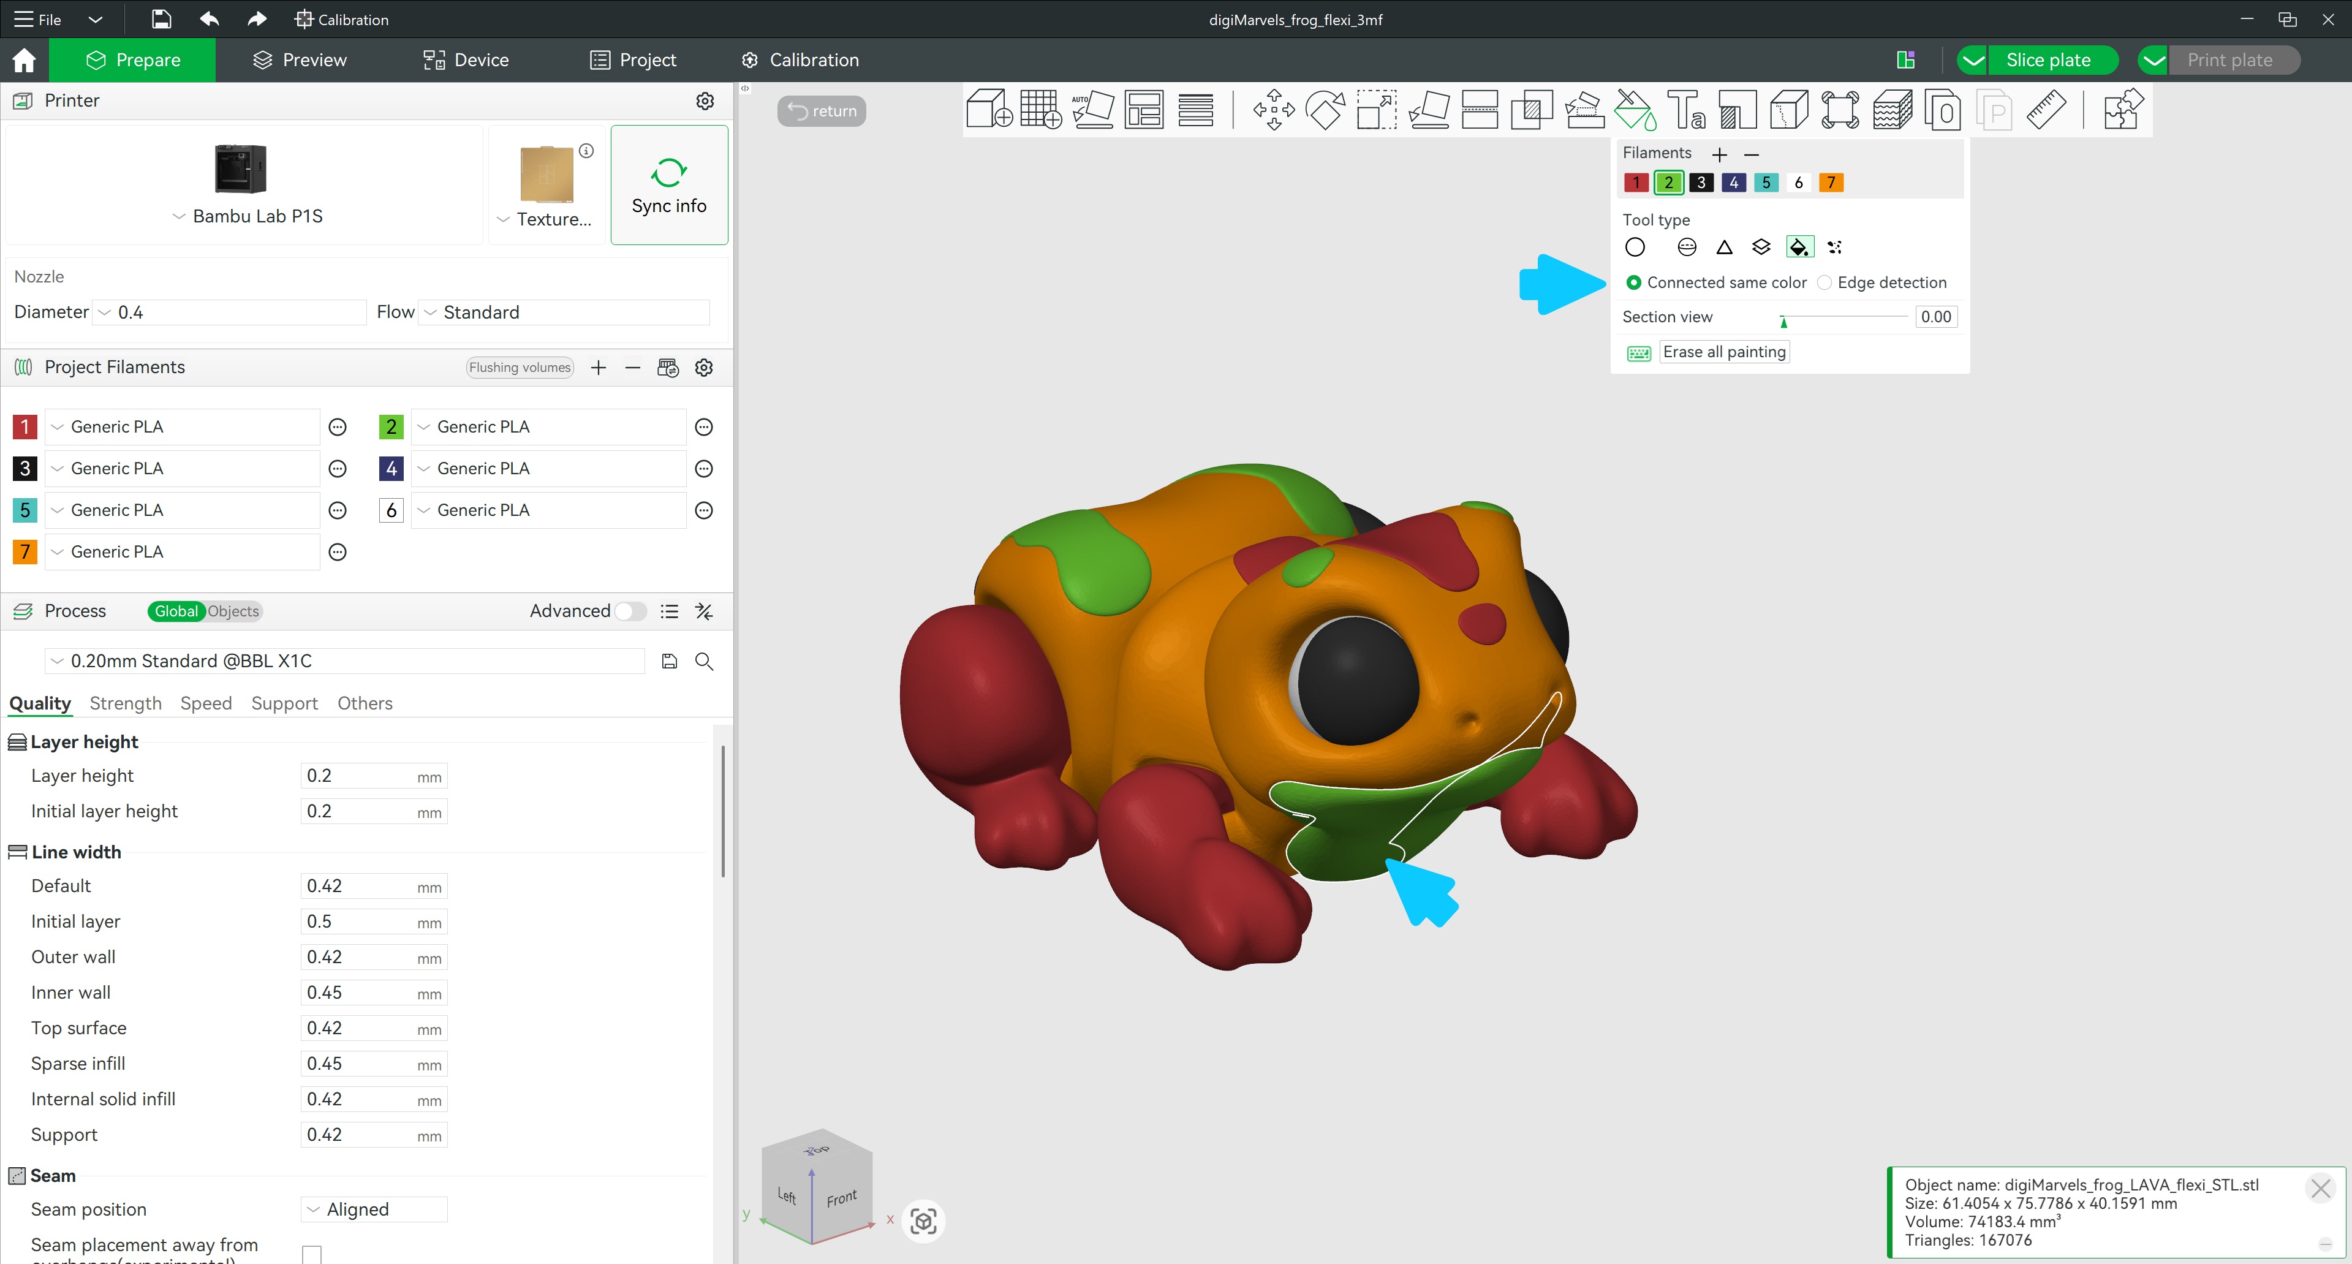Open the Bambu Lab P1S printer dropdown
This screenshot has height=1264, width=2352.
coord(248,216)
